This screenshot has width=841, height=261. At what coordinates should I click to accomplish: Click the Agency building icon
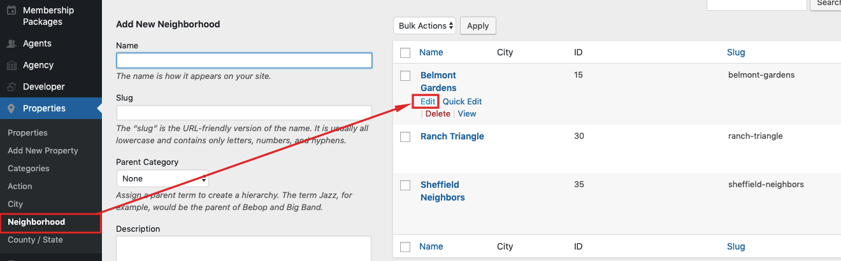[x=11, y=66]
